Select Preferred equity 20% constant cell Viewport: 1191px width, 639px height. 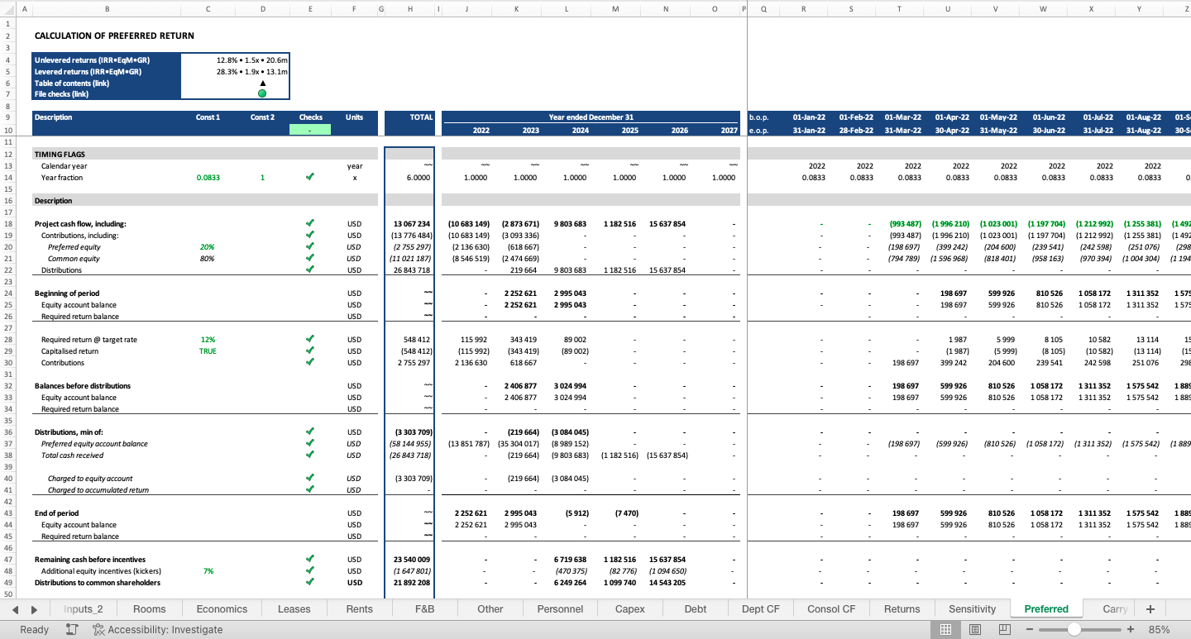pyautogui.click(x=208, y=246)
